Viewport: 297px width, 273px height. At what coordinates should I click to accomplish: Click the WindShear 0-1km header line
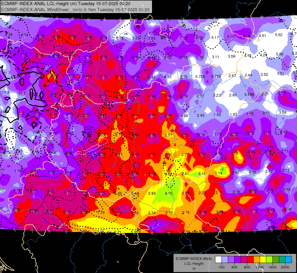[75, 10]
